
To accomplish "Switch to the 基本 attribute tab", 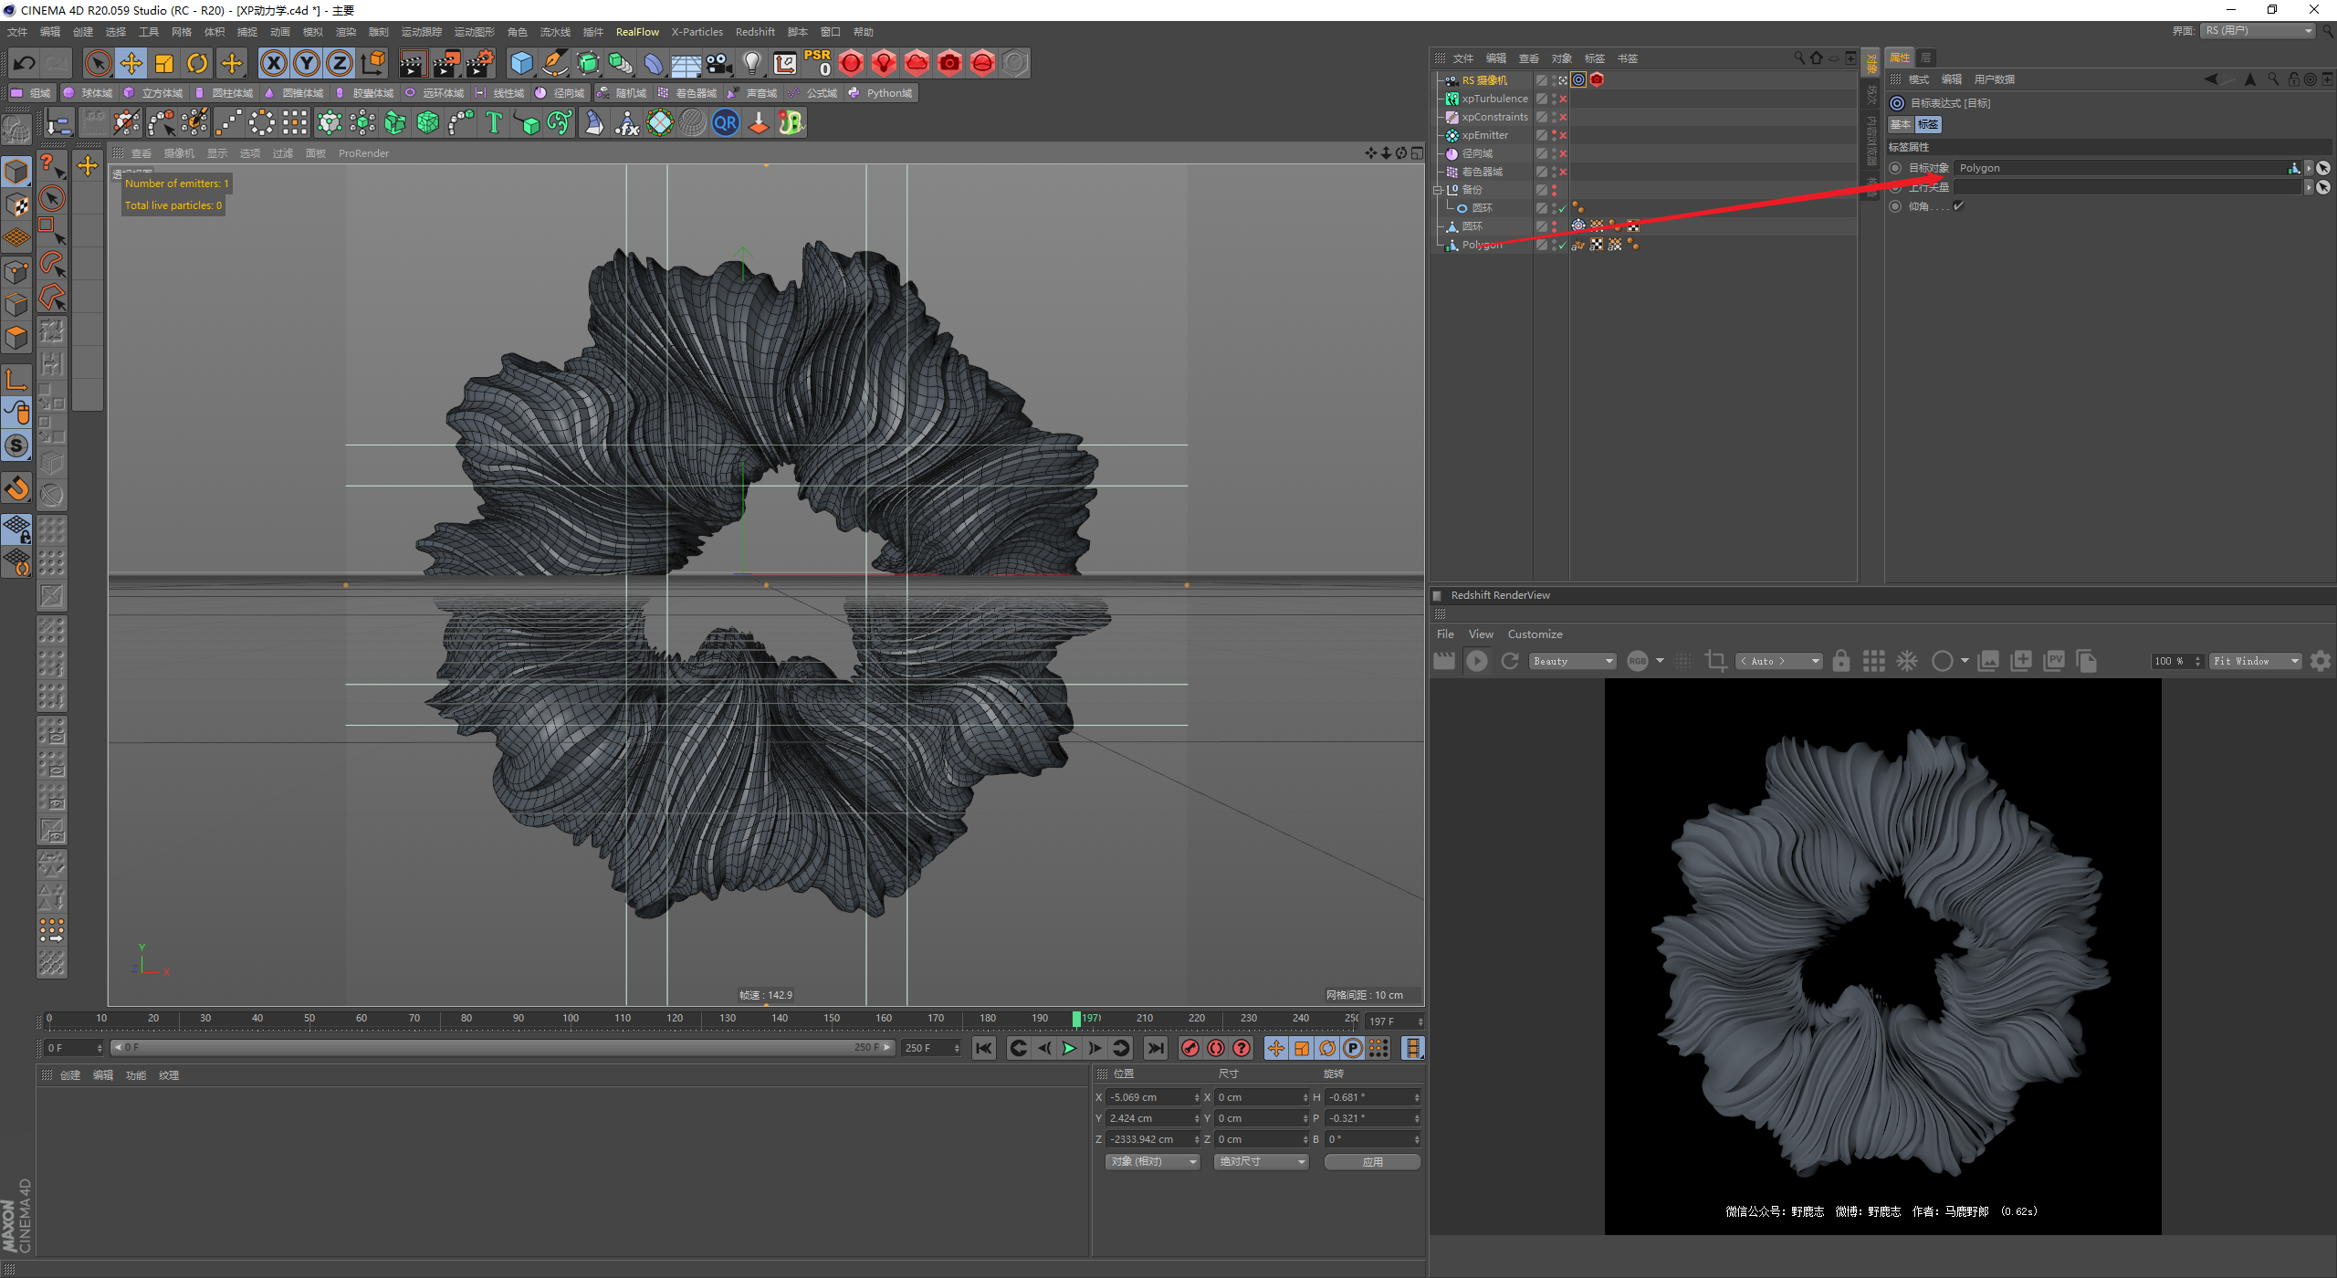I will pos(1900,125).
